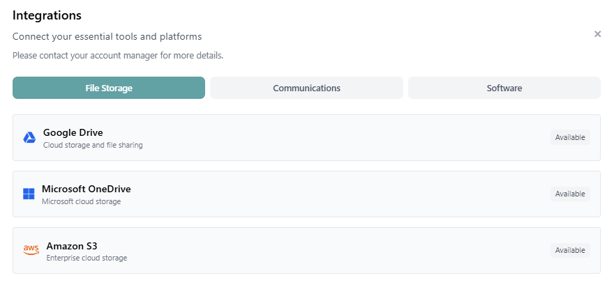Click the Amazon S3 title text
The width and height of the screenshot is (614, 287).
(x=72, y=245)
